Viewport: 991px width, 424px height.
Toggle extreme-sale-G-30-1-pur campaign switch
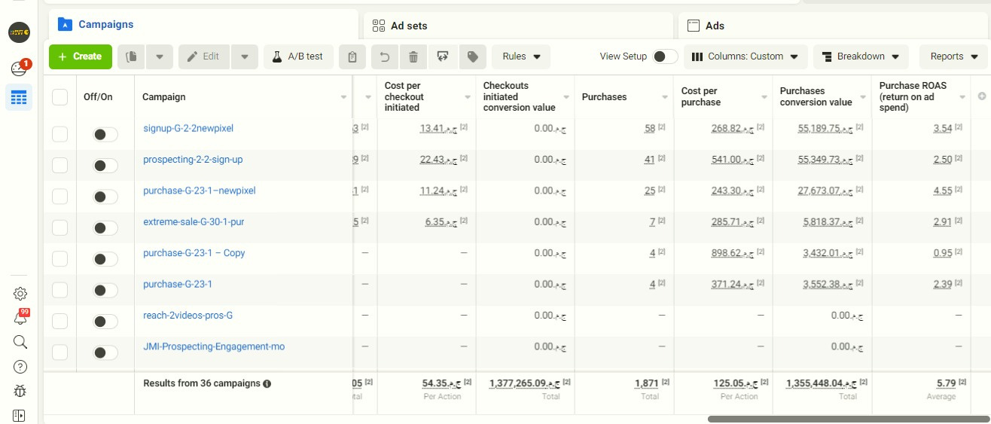point(105,228)
